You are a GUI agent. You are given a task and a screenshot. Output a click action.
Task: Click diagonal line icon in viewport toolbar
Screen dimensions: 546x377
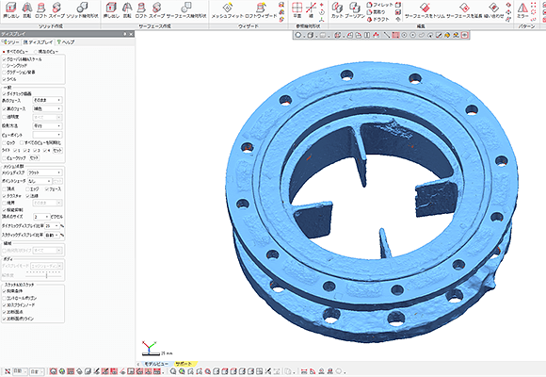tap(386, 35)
